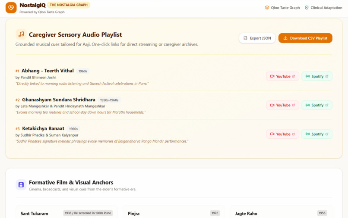
Task: Click the download arrow icon in CSV button
Action: tap(285, 38)
